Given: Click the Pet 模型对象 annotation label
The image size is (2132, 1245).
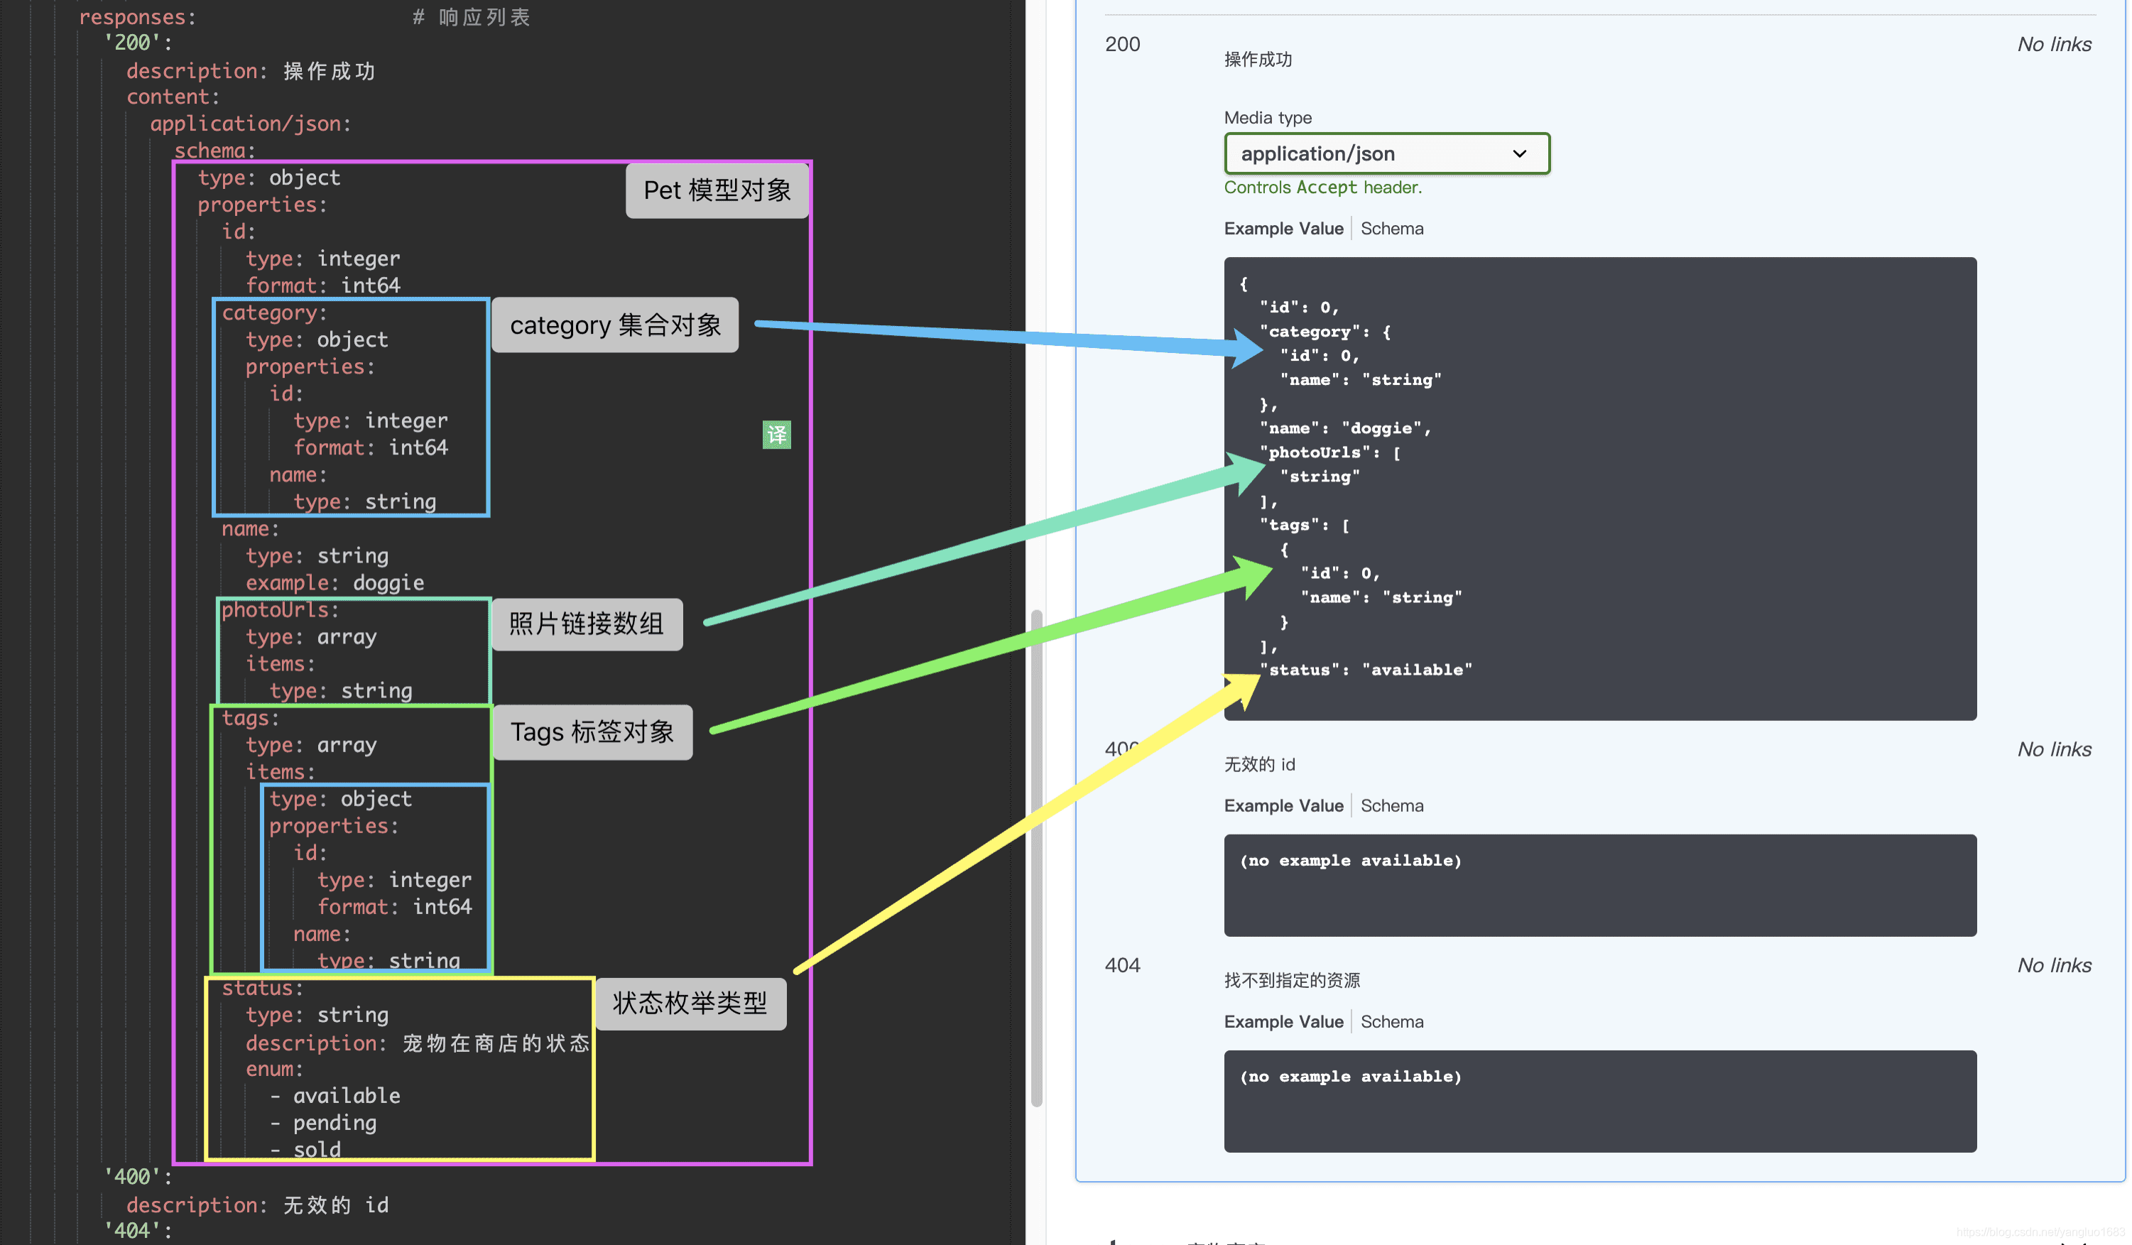Looking at the screenshot, I should click(x=717, y=190).
